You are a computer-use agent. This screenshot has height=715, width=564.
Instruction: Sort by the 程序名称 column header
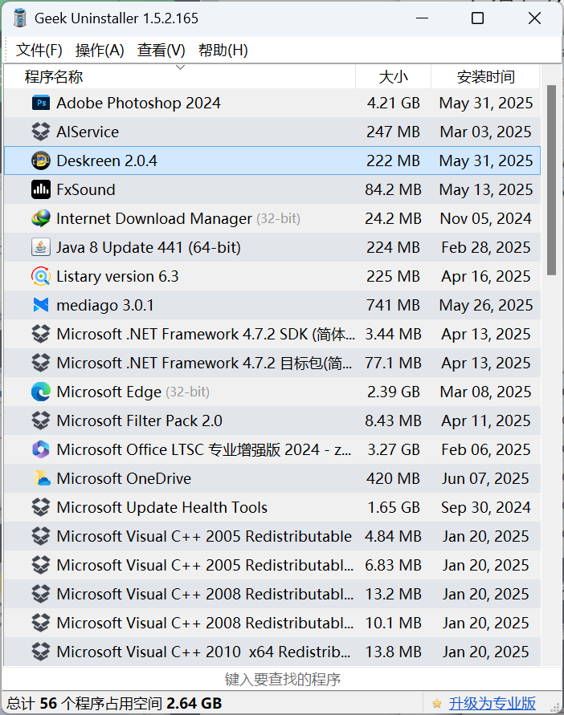click(x=180, y=76)
